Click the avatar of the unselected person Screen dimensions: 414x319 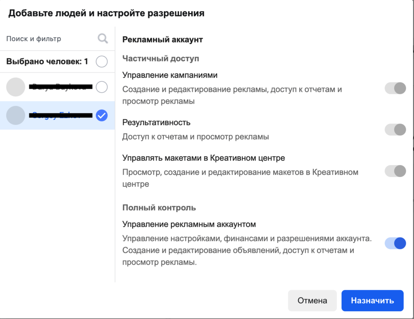16,87
